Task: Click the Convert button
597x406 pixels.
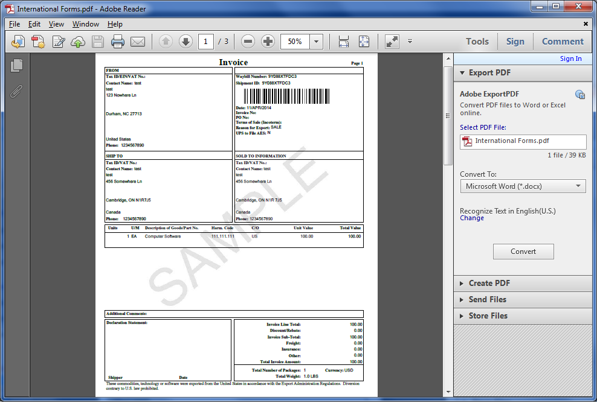Action: tap(523, 252)
